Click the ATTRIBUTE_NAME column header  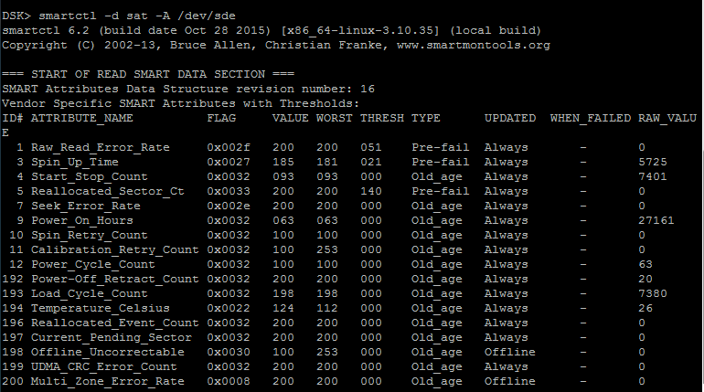(81, 119)
